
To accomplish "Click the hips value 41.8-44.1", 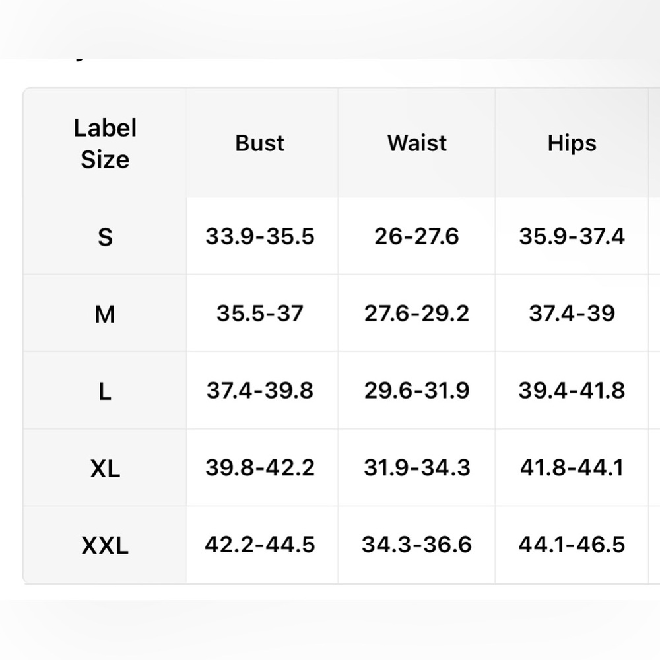I will click(x=572, y=468).
